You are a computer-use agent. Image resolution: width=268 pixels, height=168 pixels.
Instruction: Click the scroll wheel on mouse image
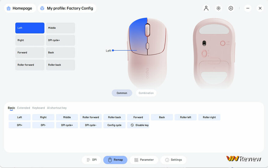[147, 30]
